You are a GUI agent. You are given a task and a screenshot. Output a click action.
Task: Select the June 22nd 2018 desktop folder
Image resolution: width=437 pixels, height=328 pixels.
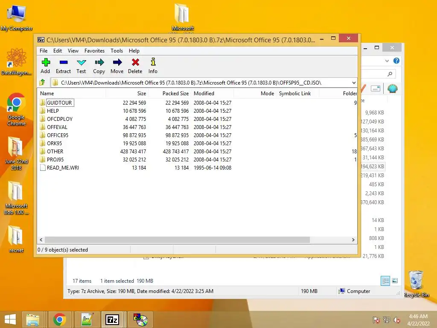(16, 153)
